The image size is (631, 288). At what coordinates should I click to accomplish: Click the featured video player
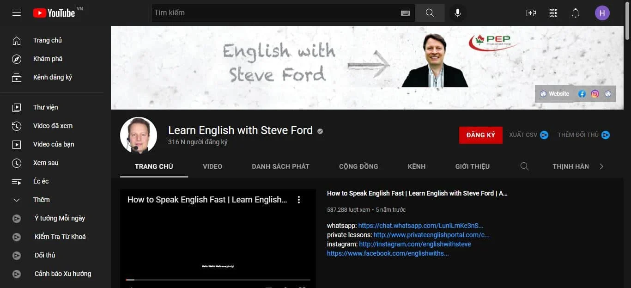point(218,239)
